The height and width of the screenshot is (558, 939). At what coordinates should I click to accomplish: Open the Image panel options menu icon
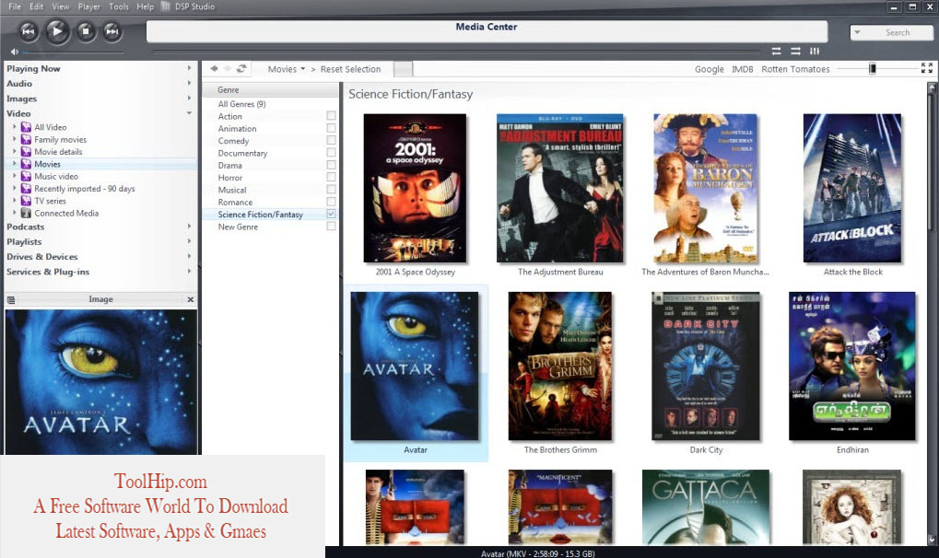[x=11, y=299]
